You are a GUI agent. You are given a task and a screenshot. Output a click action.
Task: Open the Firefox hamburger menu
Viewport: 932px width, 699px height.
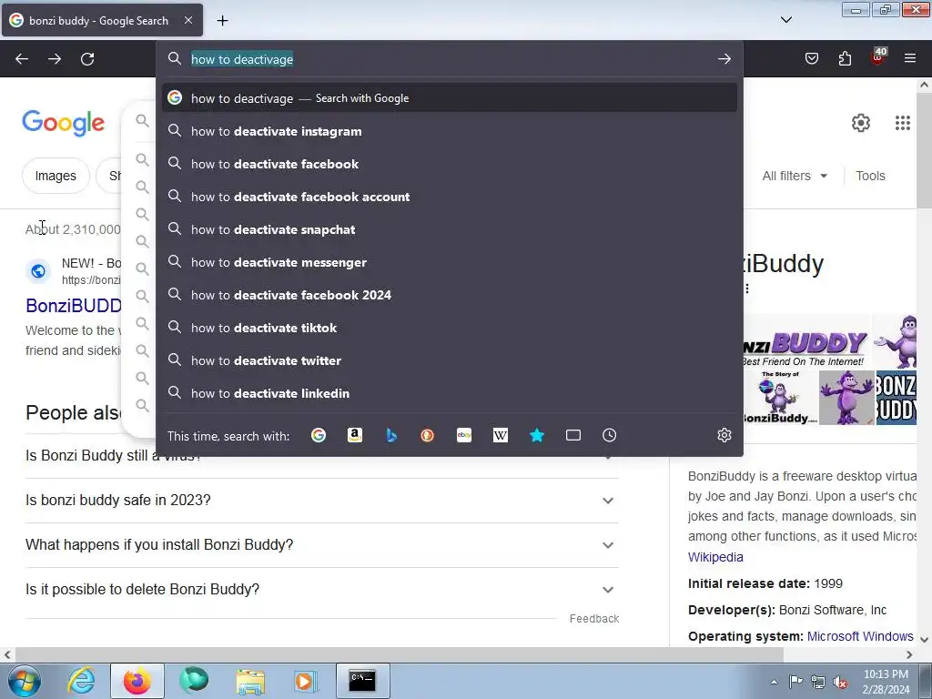(910, 58)
